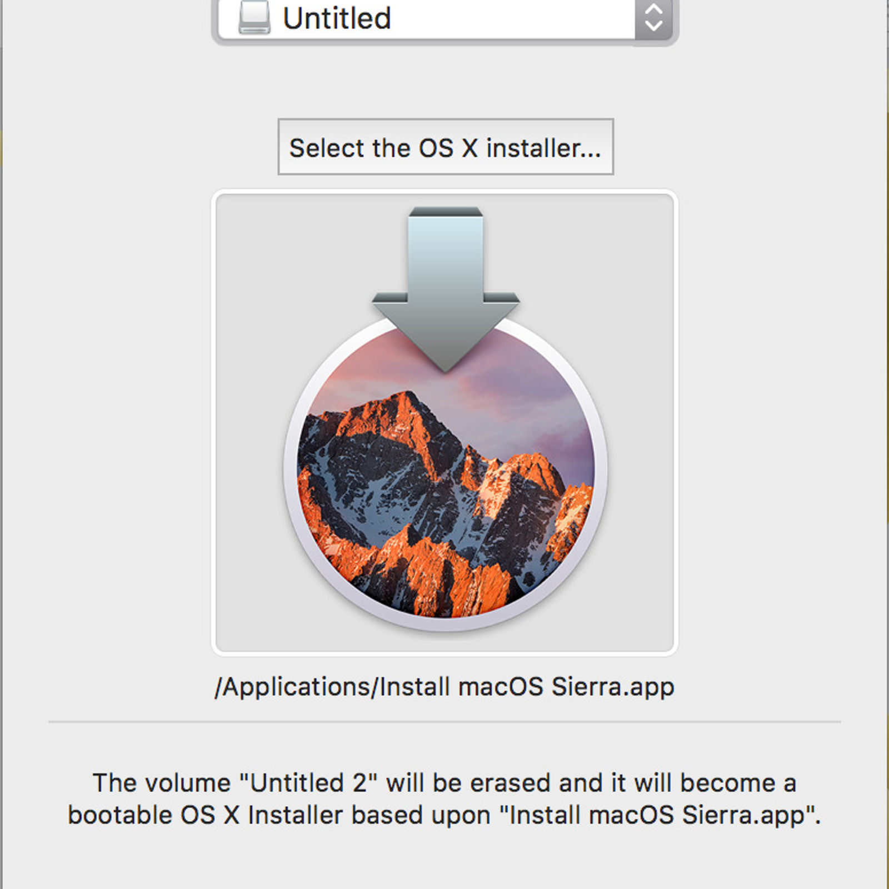Click the Install macOS Sierra.app filename in the warning
Image resolution: width=889 pixels, height=889 pixels.
click(656, 815)
